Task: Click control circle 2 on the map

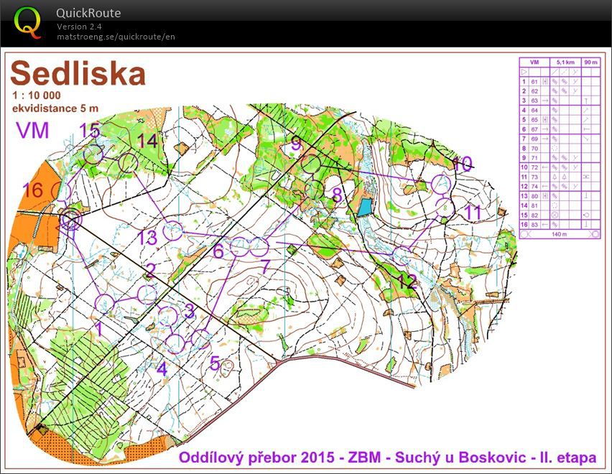Action: 147,294
